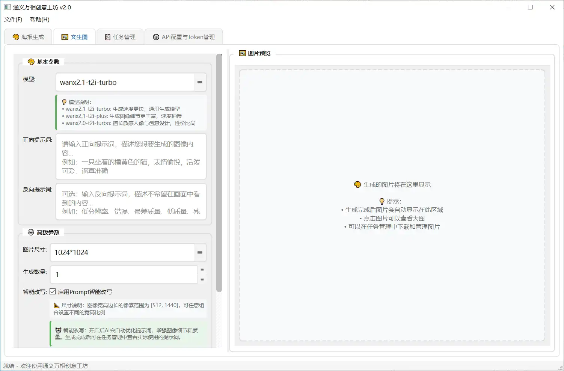Click the image icon on the 文生图 tab
Screen dimensions: 564x371
coord(64,37)
